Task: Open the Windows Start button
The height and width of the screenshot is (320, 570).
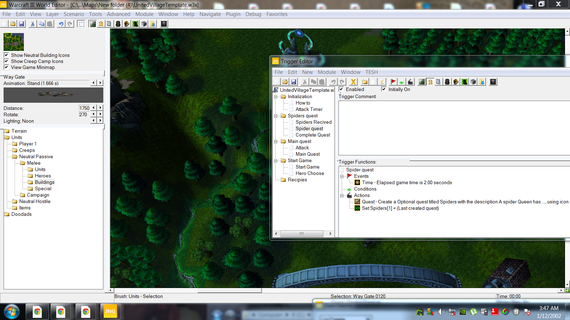Action: click(x=12, y=312)
